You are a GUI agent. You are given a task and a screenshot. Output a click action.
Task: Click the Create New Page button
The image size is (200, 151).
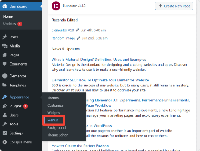174,6
